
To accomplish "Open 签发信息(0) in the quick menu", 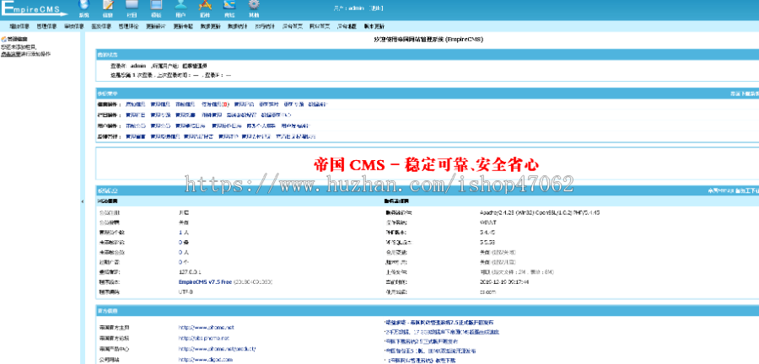I will pos(215,104).
